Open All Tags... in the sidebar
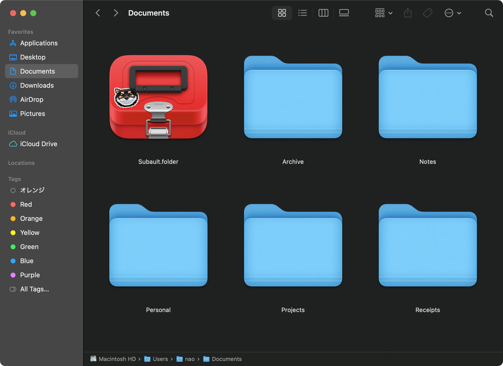503x366 pixels. pyautogui.click(x=34, y=289)
